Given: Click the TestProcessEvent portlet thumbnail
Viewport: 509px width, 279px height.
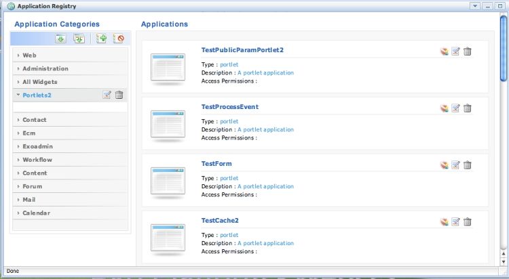Looking at the screenshot, I should tap(168, 124).
